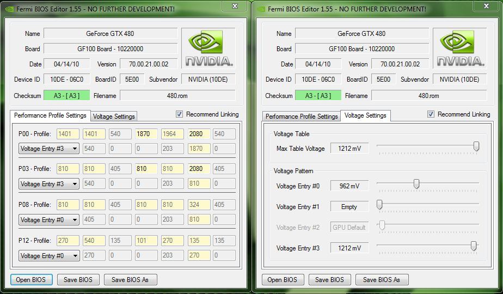Click Filename 480.rom field in right window
Viewport: 503px width, 294px height.
pyautogui.click(x=429, y=95)
